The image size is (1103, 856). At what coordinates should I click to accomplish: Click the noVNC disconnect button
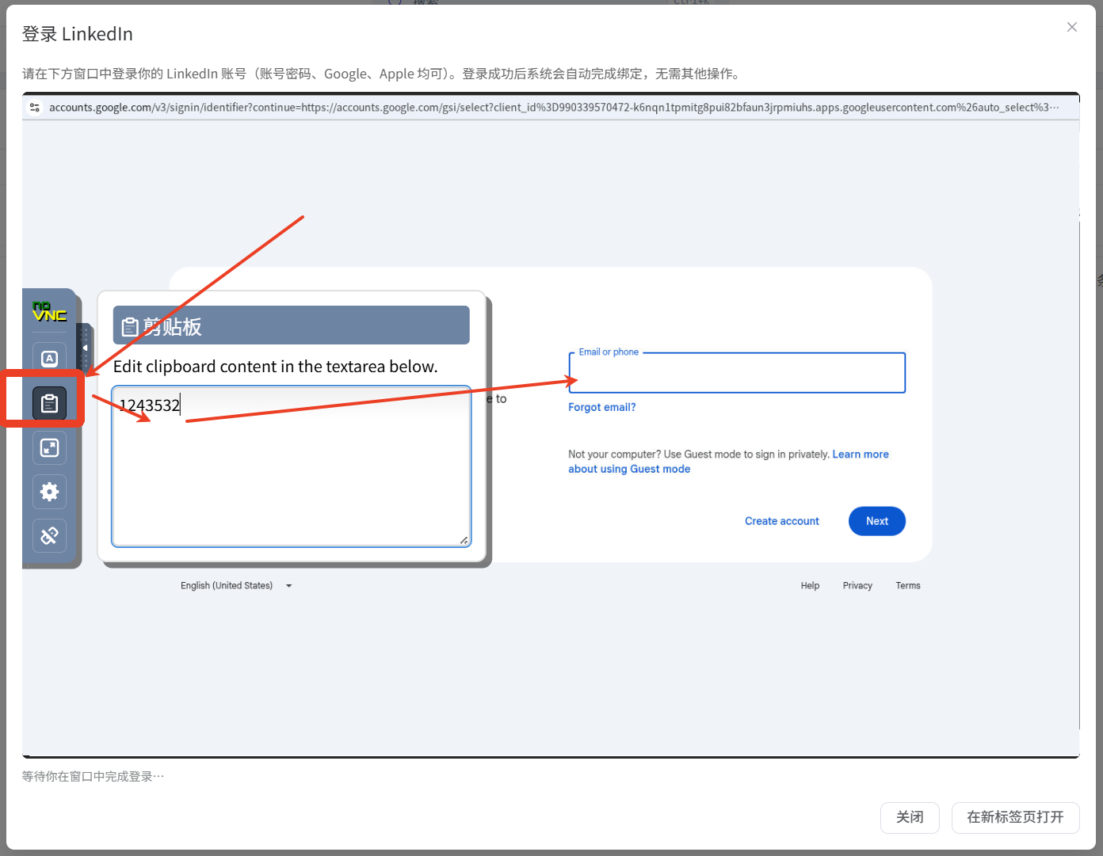click(49, 536)
